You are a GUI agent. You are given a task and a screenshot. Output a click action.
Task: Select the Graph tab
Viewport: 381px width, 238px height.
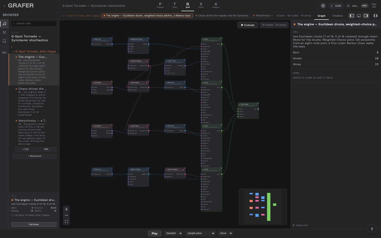[x=321, y=16]
